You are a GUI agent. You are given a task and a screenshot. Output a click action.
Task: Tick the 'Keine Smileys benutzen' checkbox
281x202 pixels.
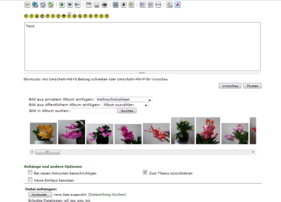coord(30,180)
